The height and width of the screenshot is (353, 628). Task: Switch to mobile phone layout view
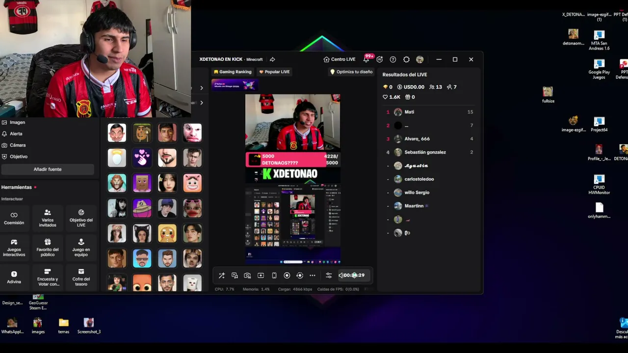274,276
